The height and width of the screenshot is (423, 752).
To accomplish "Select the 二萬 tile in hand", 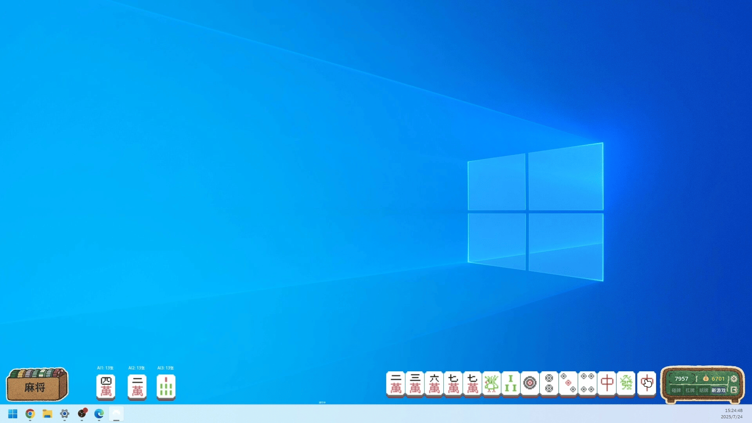I will [x=396, y=384].
